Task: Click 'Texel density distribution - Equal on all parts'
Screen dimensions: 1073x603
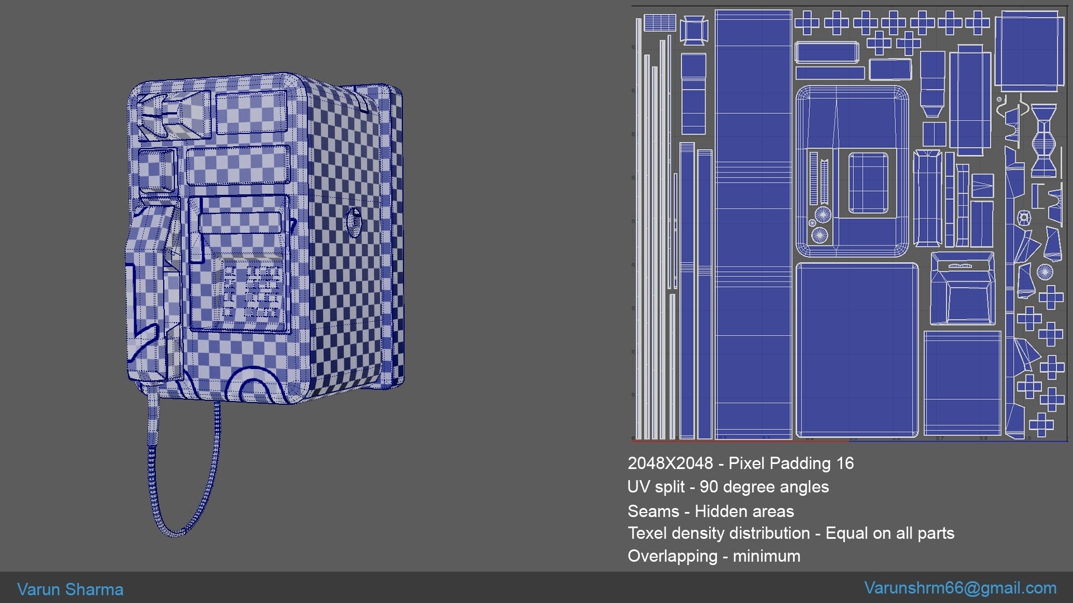Action: click(x=791, y=533)
